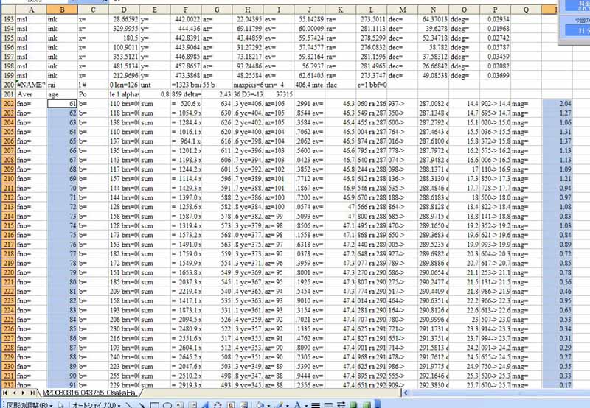590x408 pixels.
Task: Click the #NAME? error cell in row 200
Action: point(31,85)
